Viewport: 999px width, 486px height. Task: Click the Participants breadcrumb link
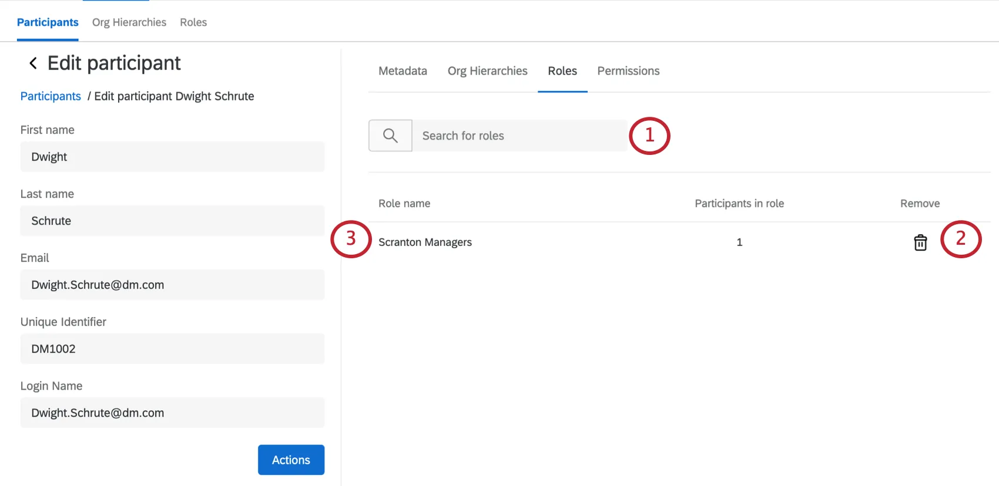coord(51,96)
